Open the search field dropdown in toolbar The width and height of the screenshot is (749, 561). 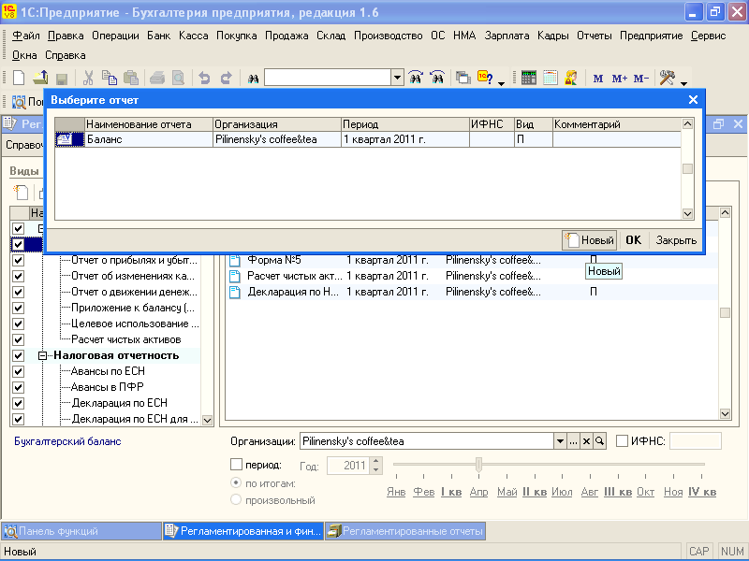pos(397,78)
